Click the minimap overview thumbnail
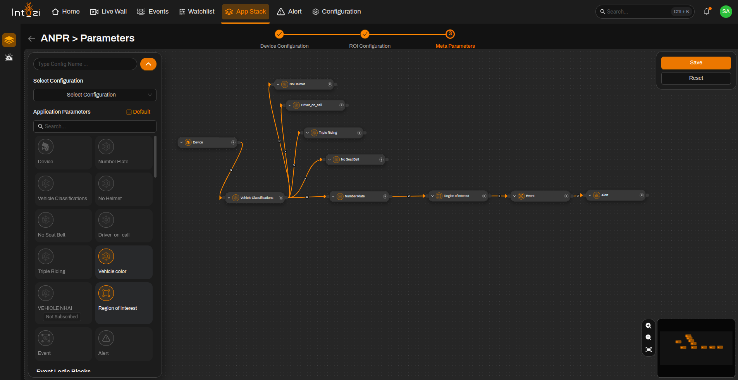Screen dimensions: 738x380 point(696,348)
